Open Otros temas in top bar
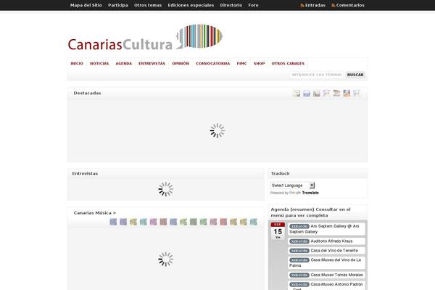This screenshot has width=435, height=290. pyautogui.click(x=148, y=5)
